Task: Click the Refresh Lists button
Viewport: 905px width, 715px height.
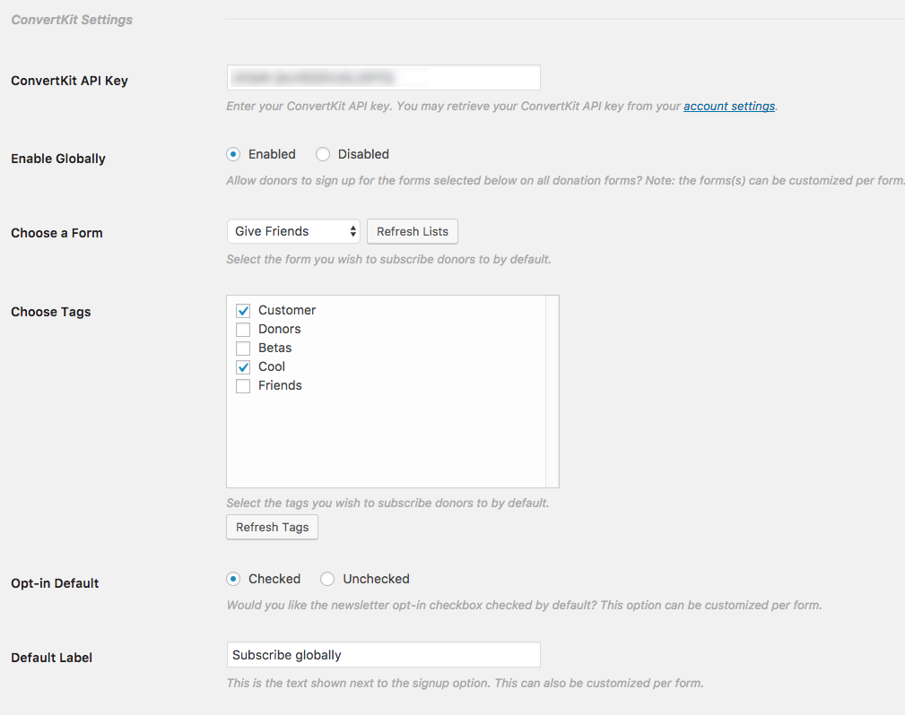Action: click(x=412, y=231)
